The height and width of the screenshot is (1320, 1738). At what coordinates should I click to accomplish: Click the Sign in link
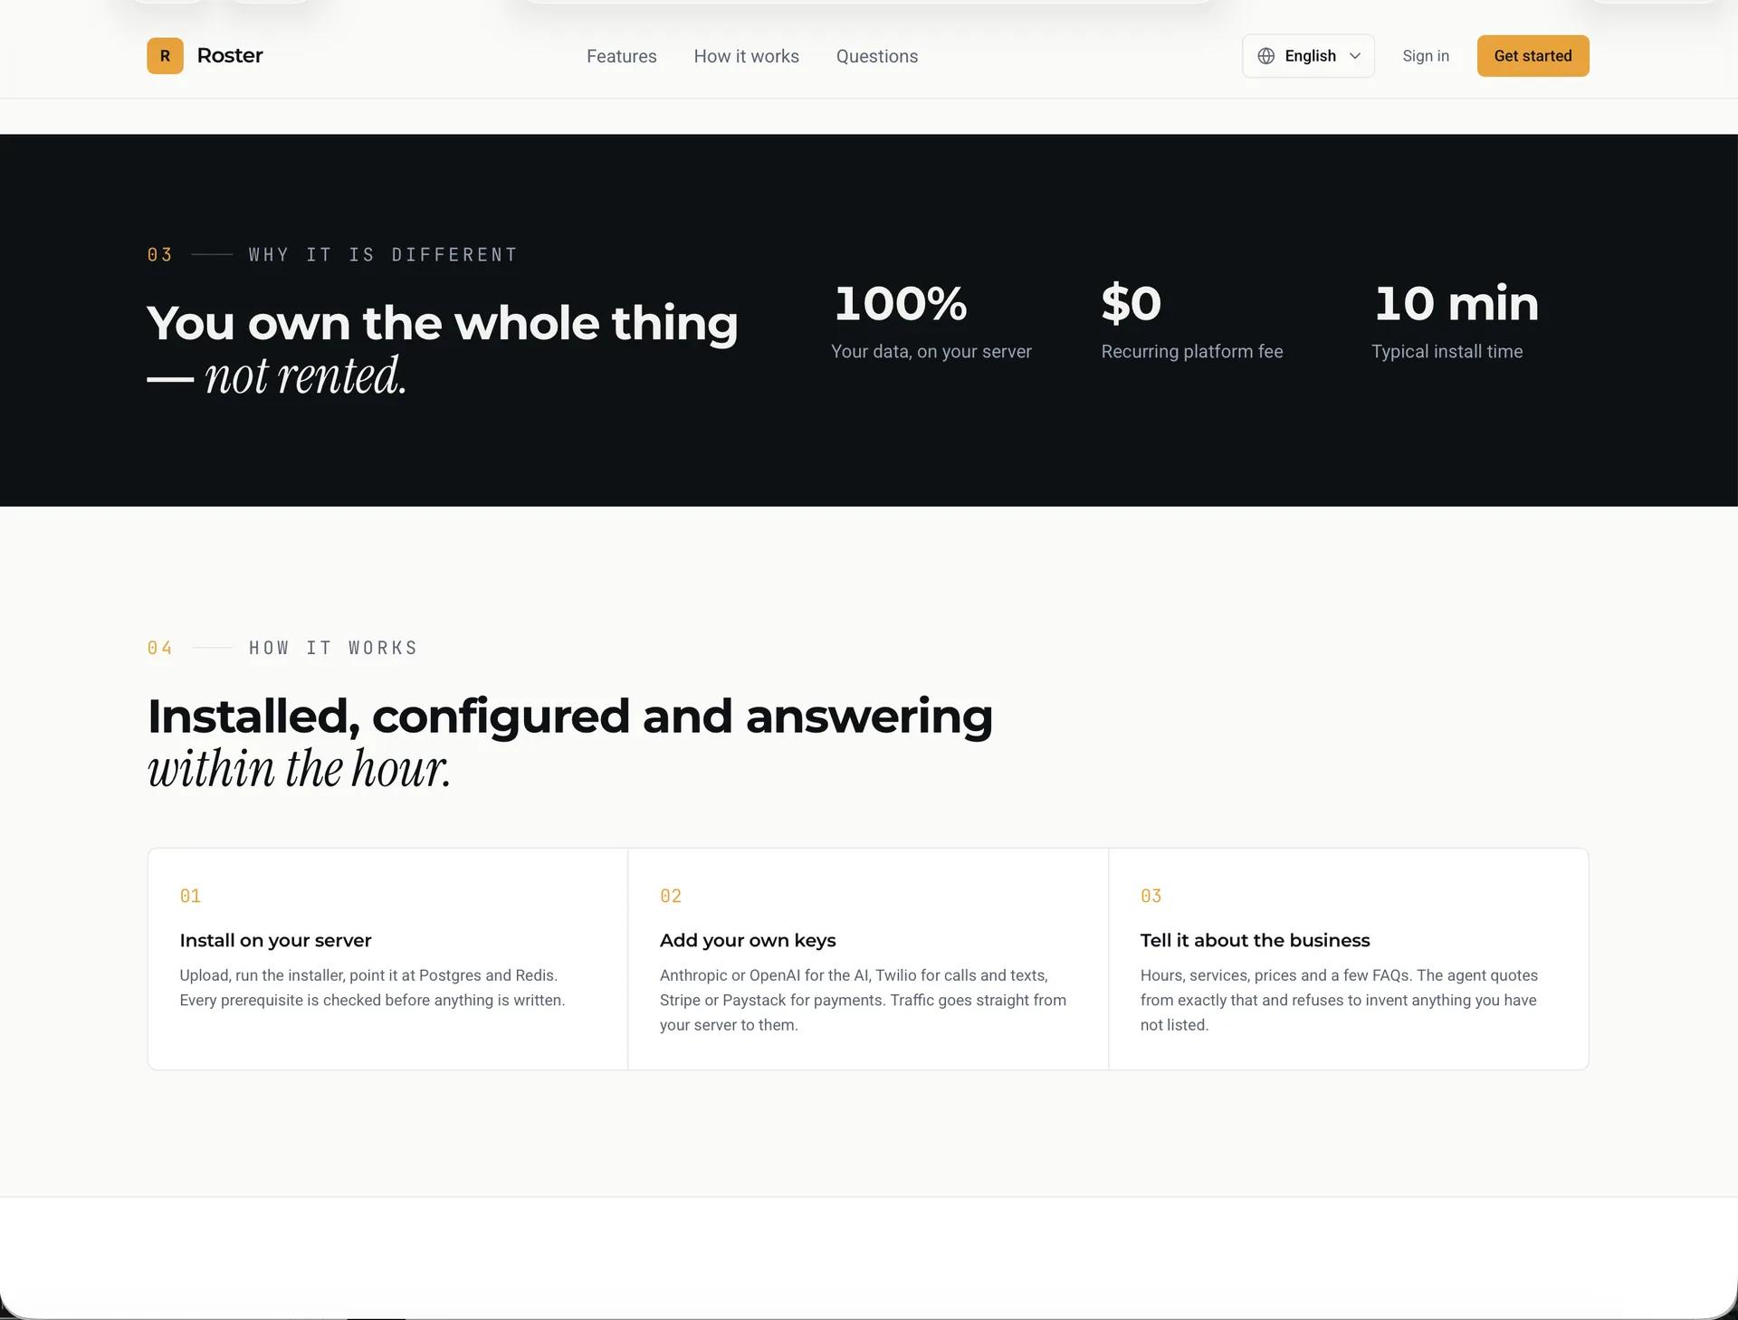1426,56
